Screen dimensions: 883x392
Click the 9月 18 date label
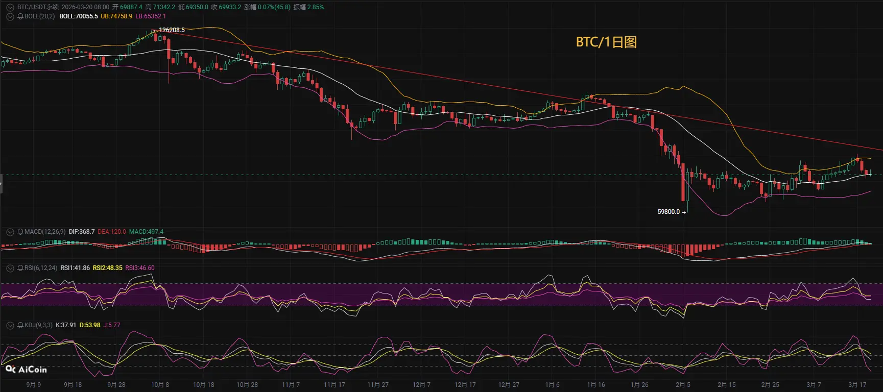(73, 385)
